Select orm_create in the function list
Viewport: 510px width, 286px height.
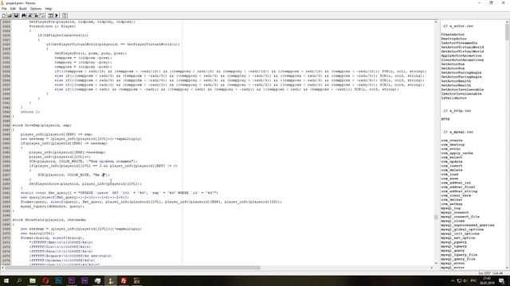click(452, 141)
